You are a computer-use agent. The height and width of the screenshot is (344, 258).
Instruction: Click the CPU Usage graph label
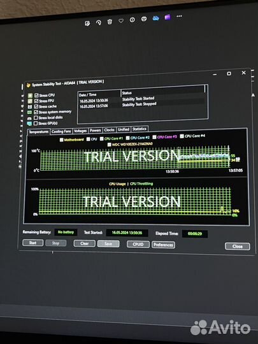[x=117, y=184]
